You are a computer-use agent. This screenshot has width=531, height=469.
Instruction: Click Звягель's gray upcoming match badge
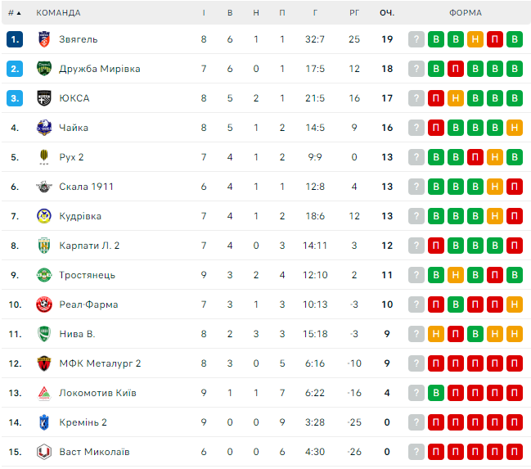tap(416, 39)
